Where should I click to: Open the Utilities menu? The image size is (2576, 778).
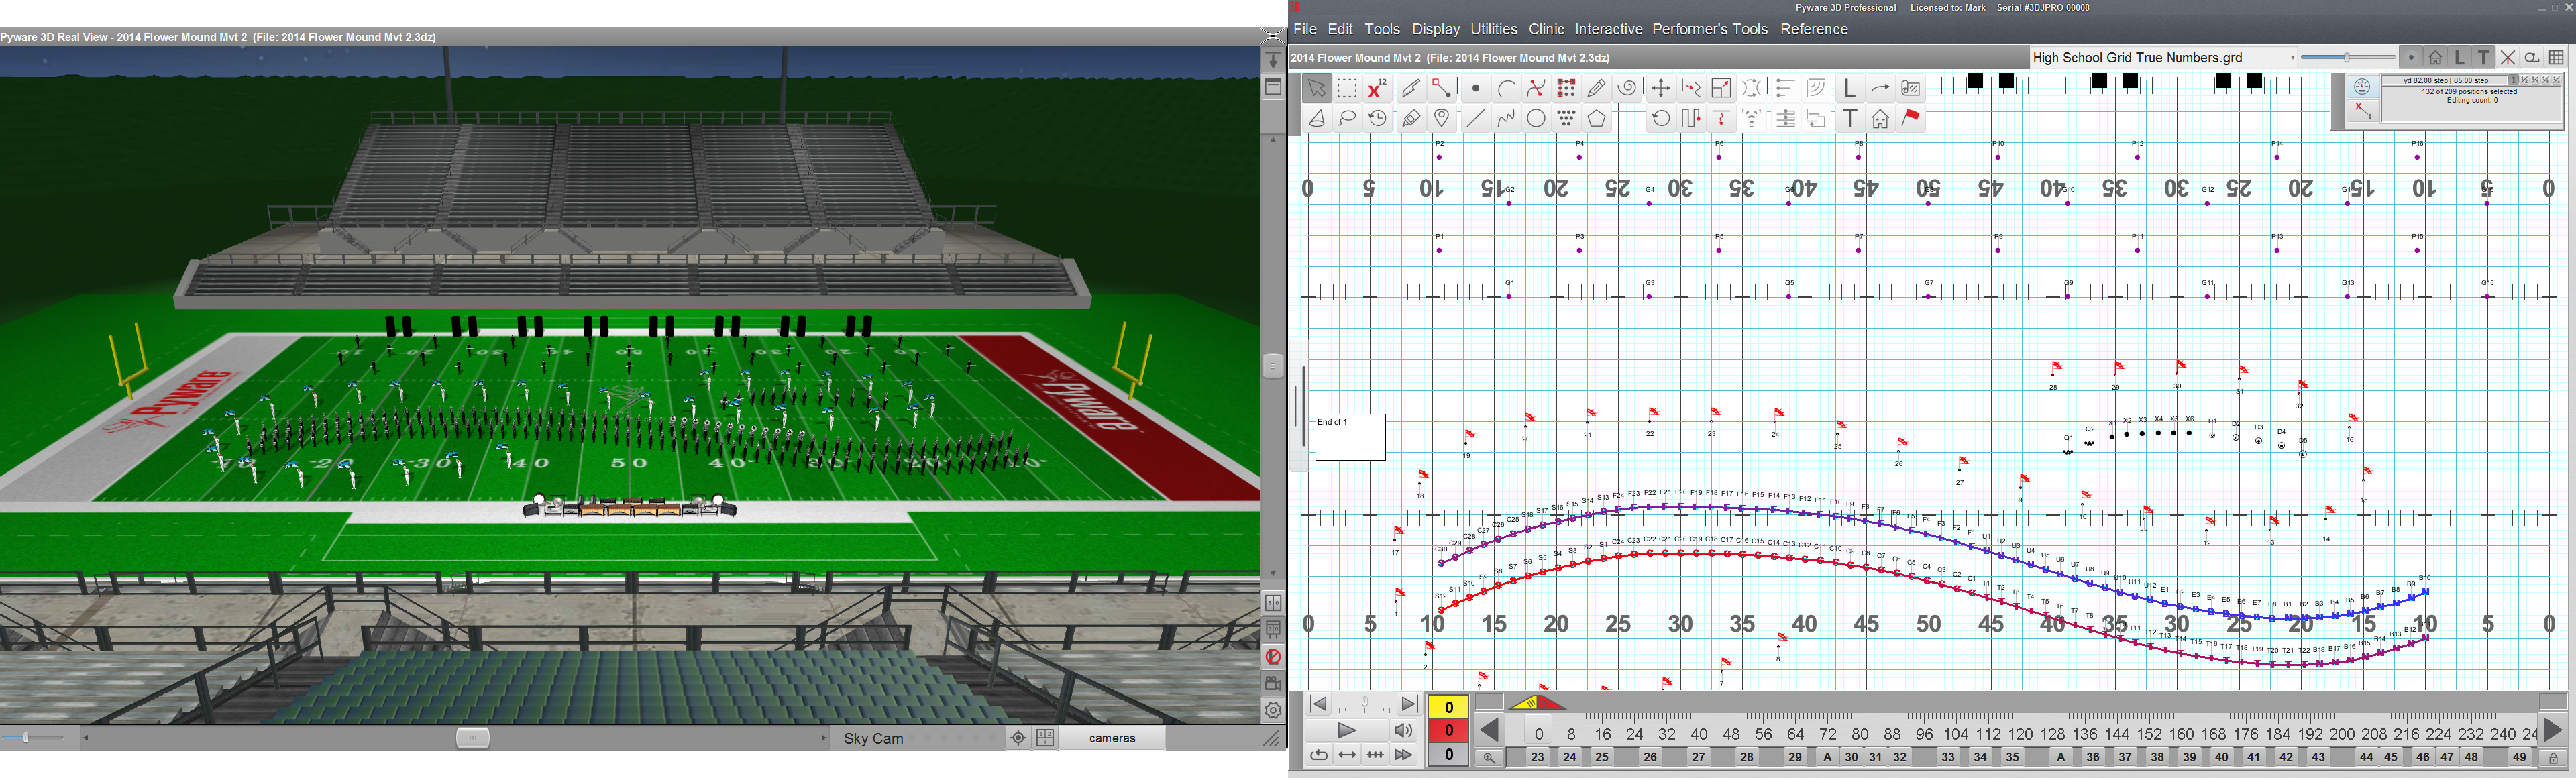(1493, 29)
